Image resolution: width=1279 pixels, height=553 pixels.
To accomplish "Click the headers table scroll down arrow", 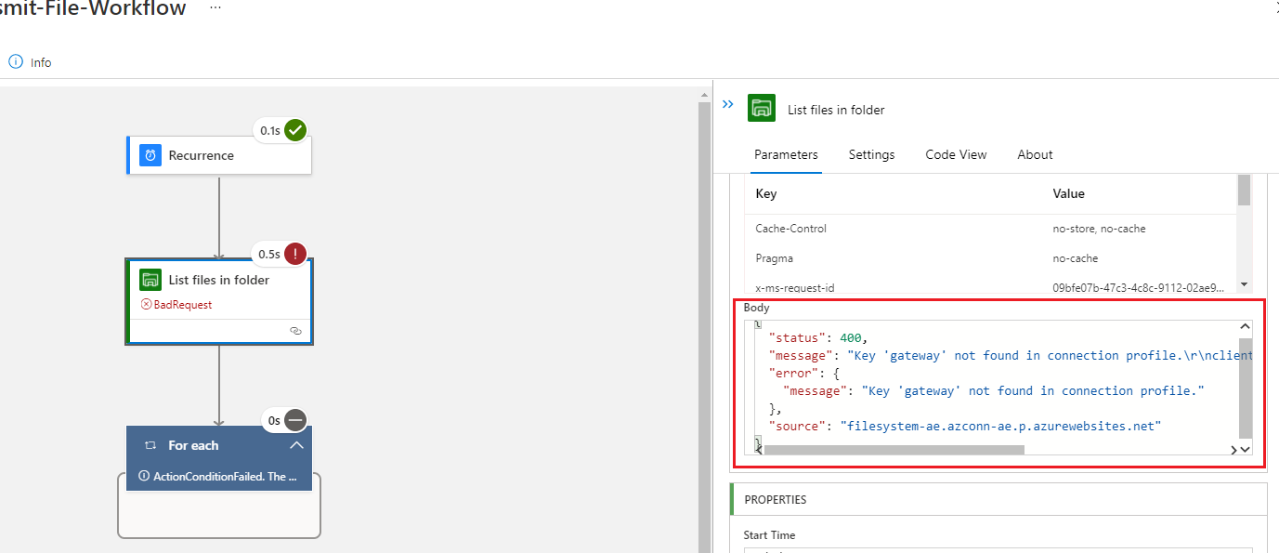I will pos(1246,285).
